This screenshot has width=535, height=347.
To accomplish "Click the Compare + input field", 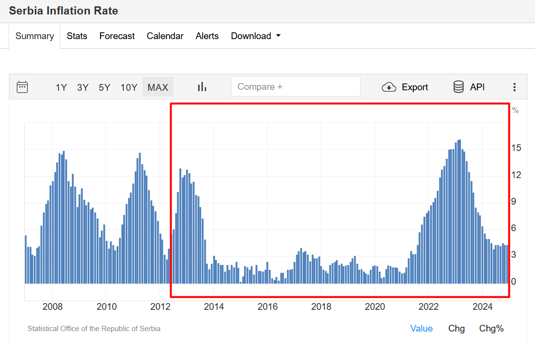I will (x=295, y=87).
